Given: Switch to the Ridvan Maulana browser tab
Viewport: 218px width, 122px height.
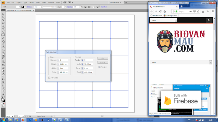Looking at the screenshot, I should point(163,6).
